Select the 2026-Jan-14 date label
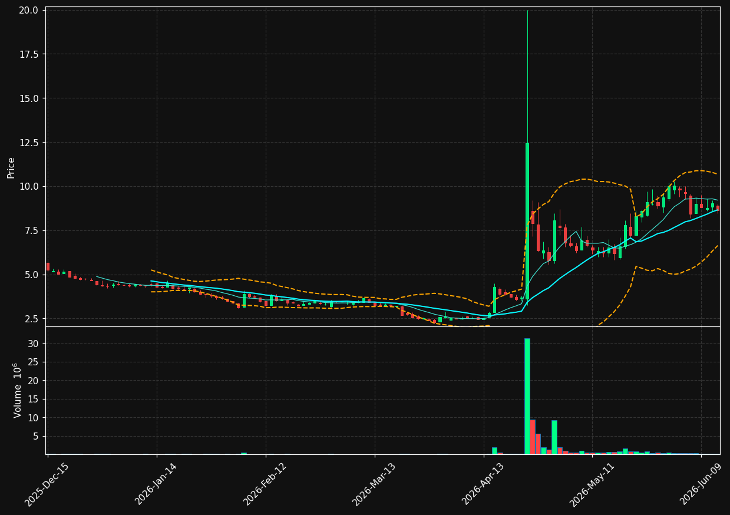This screenshot has height=515, width=730. [156, 484]
